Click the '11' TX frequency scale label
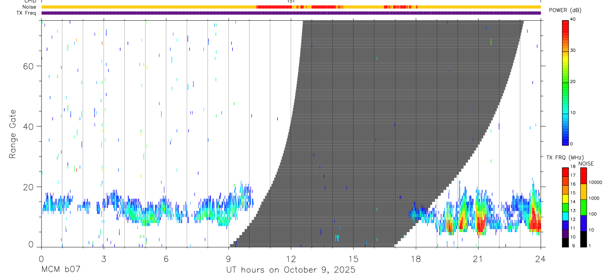608x280 pixels. pos(573,228)
